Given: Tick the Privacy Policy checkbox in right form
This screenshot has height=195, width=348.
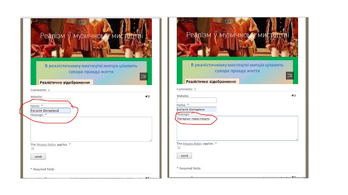Looking at the screenshot, I should (179, 147).
